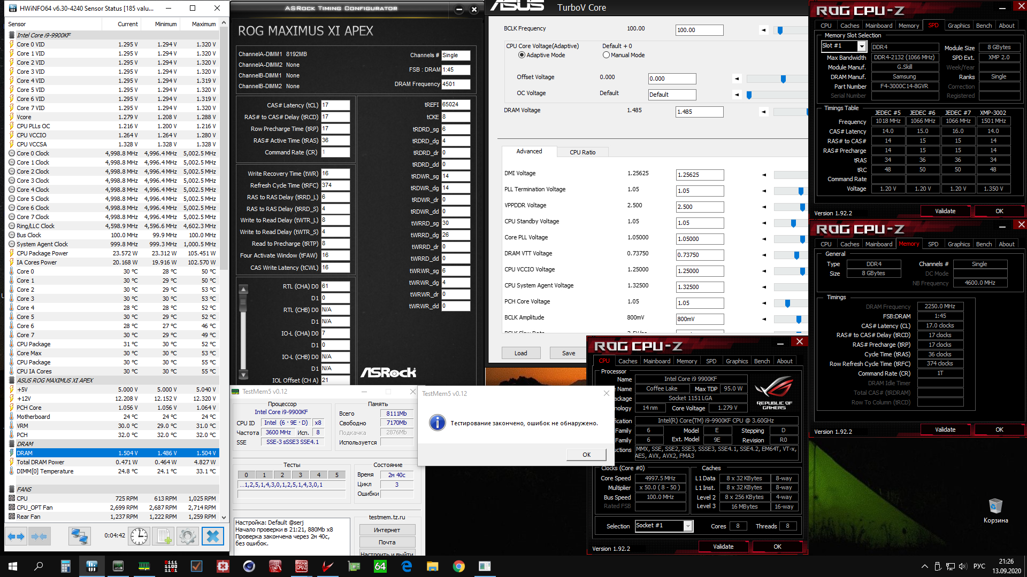Open Chrome from the taskbar
1027x577 pixels.
tap(458, 566)
